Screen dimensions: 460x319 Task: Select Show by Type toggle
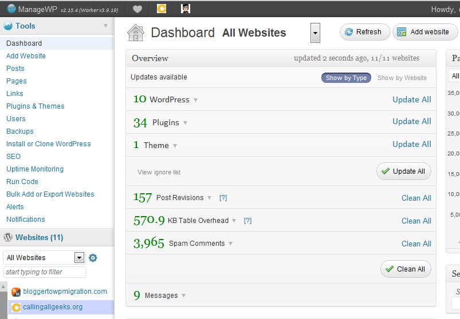point(346,78)
